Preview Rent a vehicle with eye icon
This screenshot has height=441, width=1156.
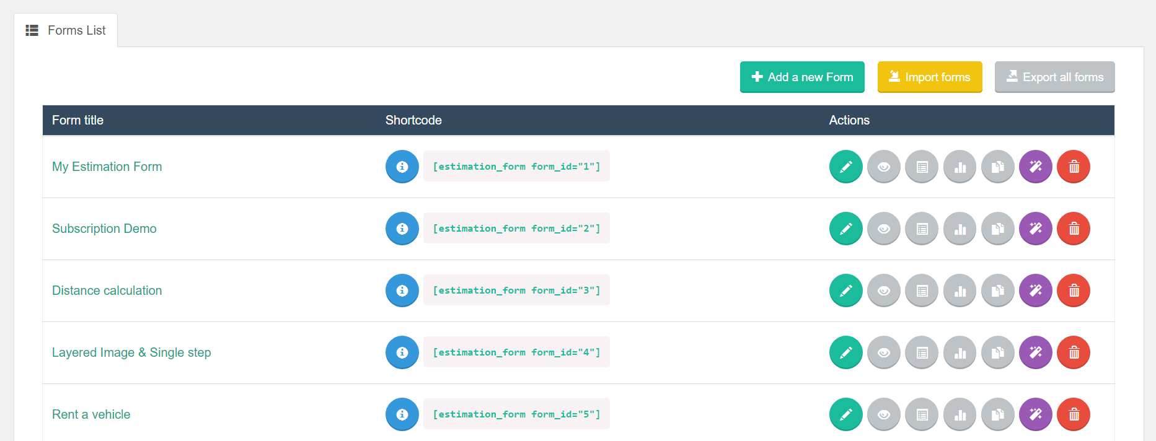coord(884,414)
